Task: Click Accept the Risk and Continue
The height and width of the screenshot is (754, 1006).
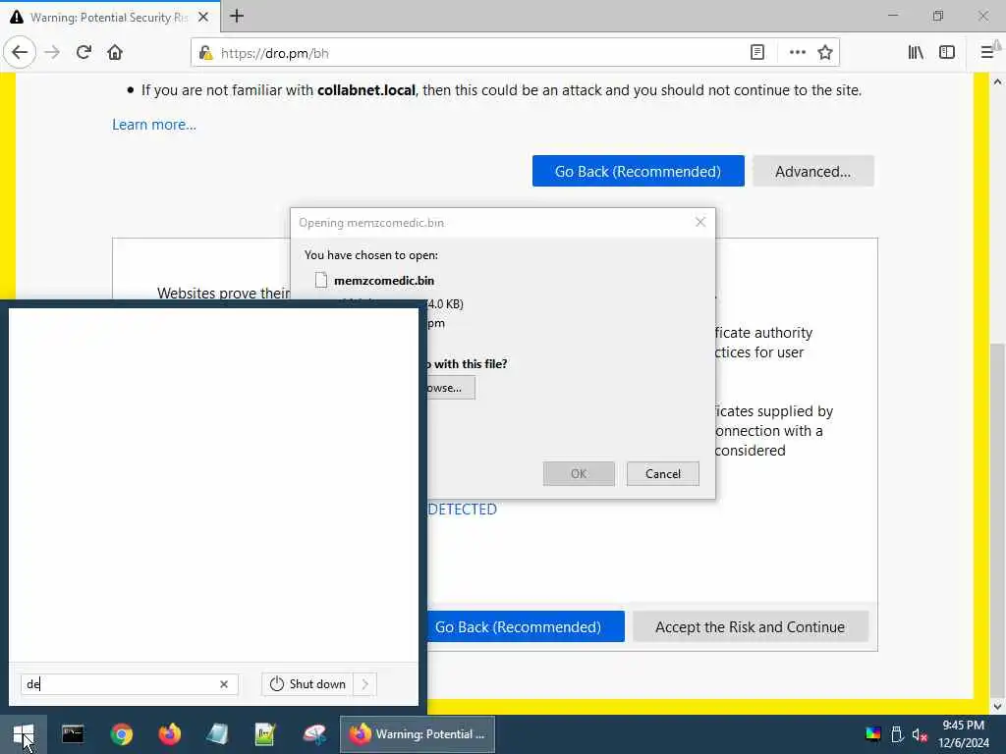Action: tap(750, 626)
